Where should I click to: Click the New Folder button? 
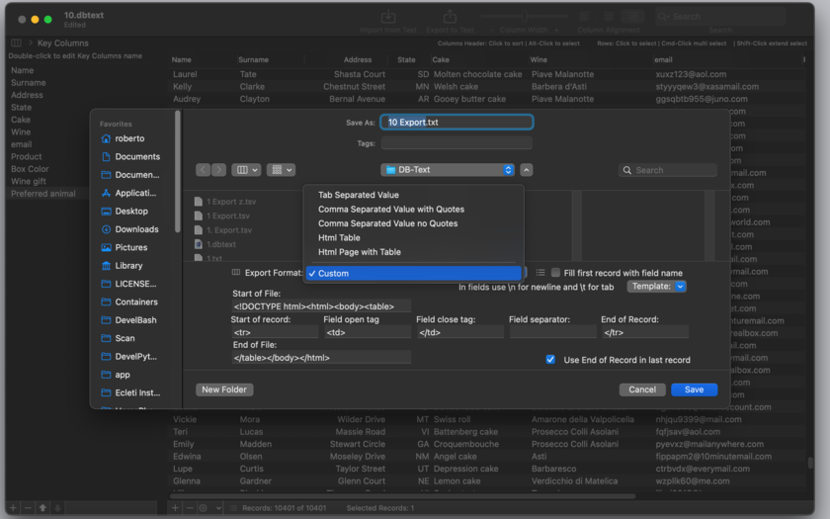coord(224,389)
